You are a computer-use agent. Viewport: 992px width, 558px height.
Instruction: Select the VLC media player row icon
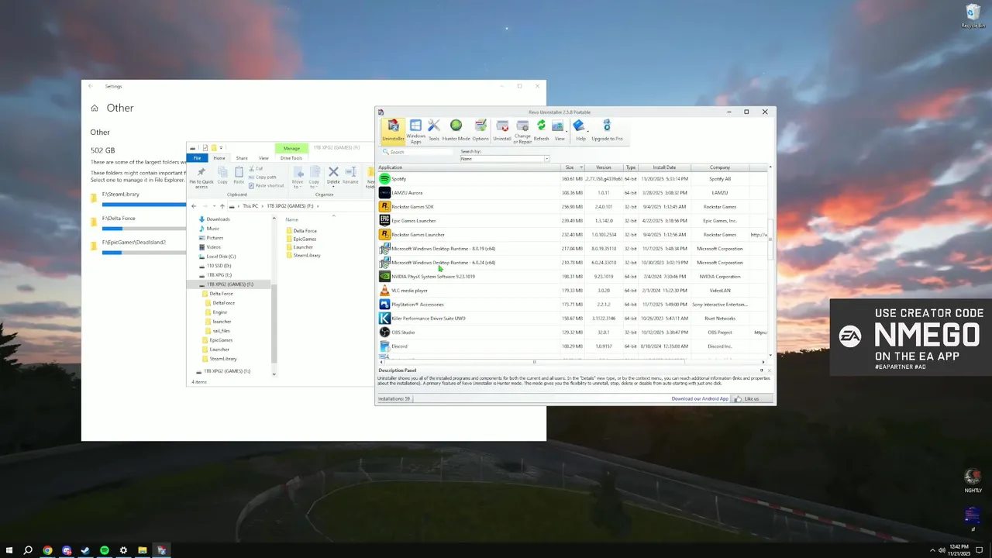pyautogui.click(x=384, y=291)
